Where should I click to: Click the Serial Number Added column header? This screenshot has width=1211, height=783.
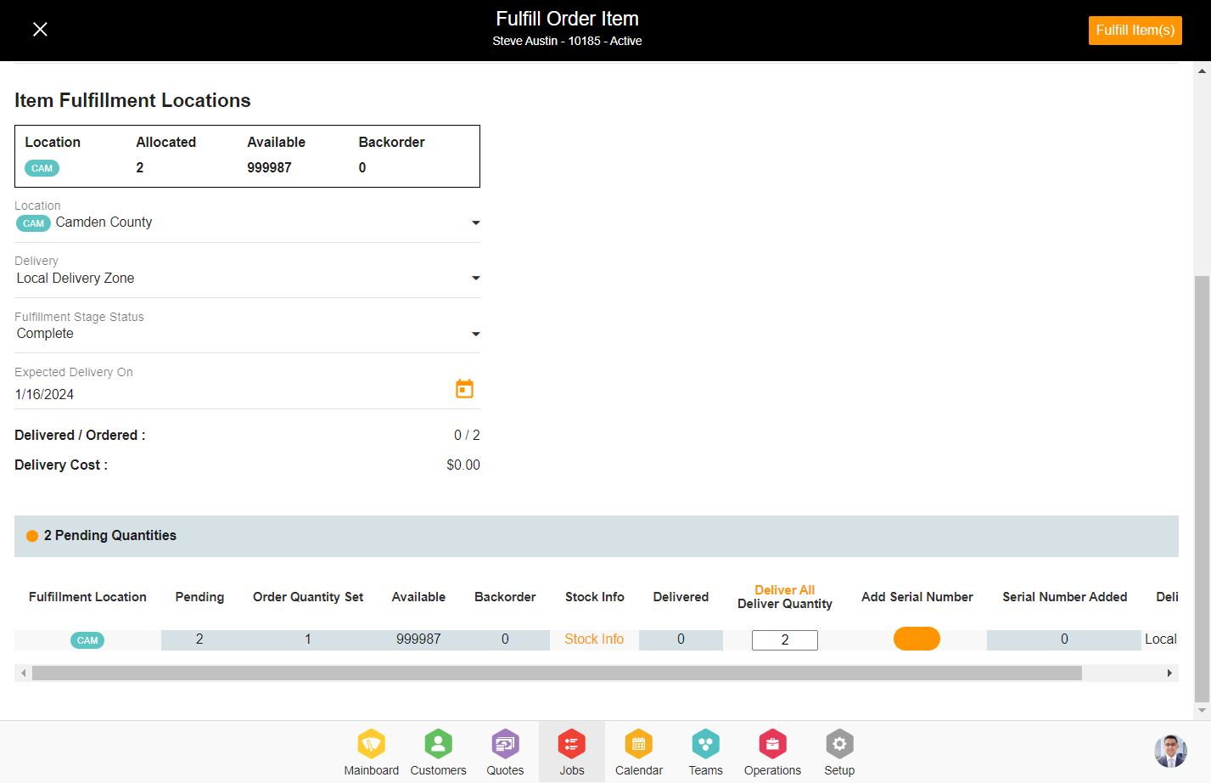1064,597
